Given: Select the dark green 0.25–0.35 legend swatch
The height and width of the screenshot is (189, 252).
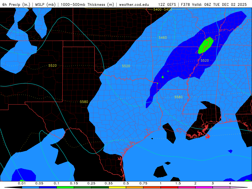Looking at the screenshot, I should 100,187.
